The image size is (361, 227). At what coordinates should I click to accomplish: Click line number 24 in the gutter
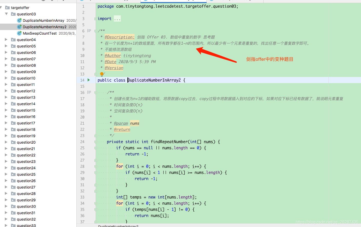tap(82, 142)
